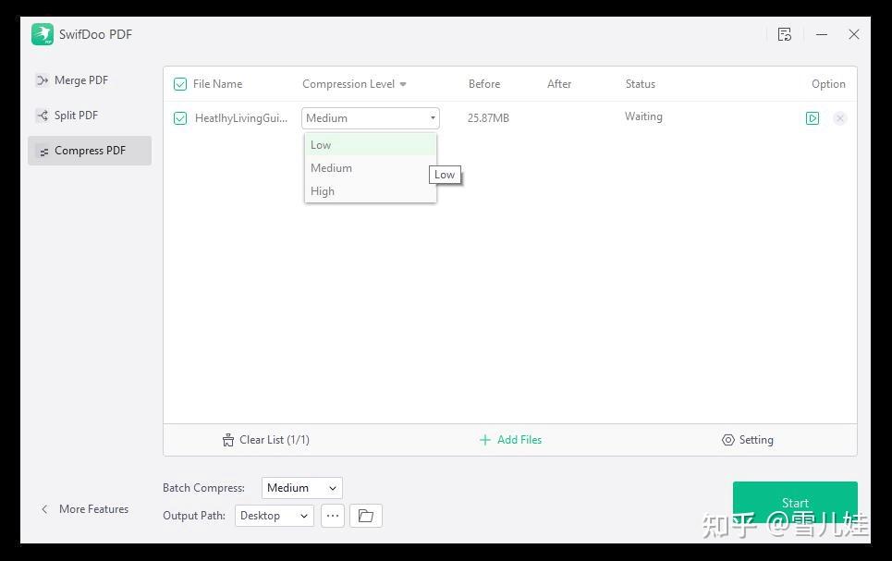Viewport: 892px width, 561px height.
Task: Select Compress PDF in the sidebar
Action: pyautogui.click(x=90, y=151)
